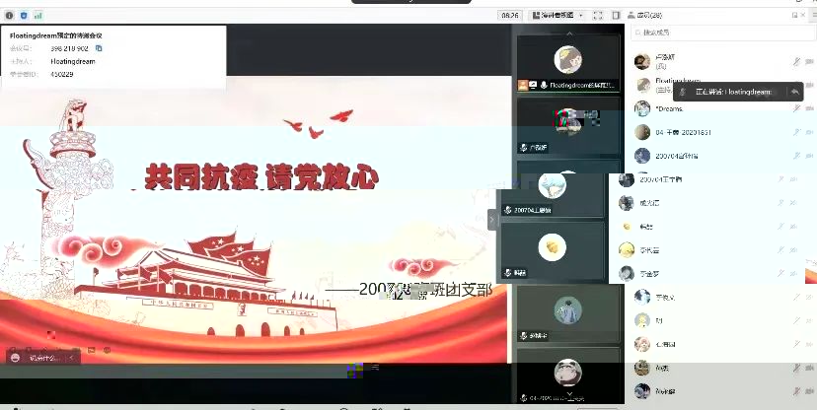
Task: Click the blue security shield icon
Action: click(24, 16)
